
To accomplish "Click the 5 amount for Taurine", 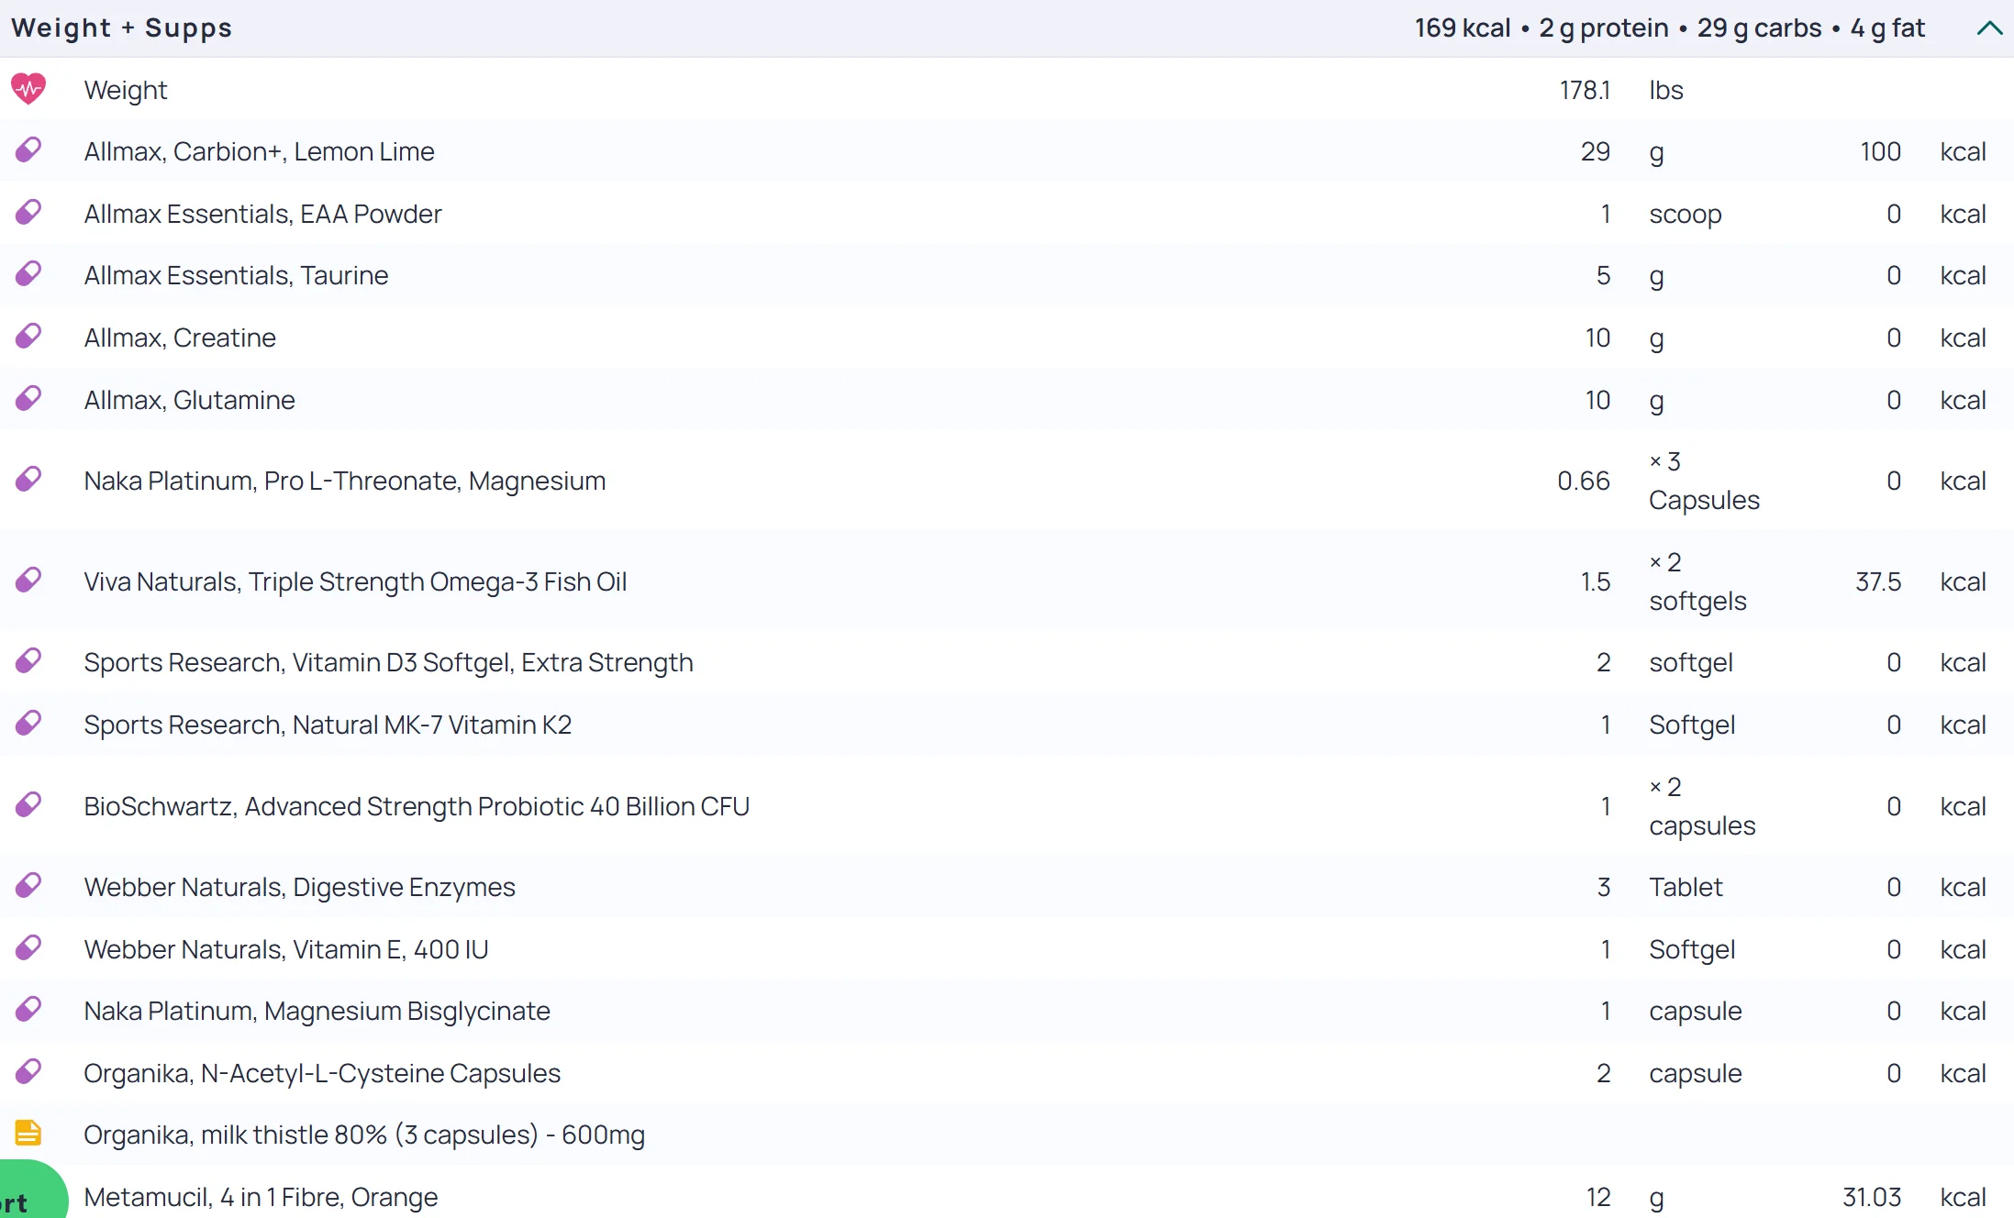I will (x=1604, y=275).
